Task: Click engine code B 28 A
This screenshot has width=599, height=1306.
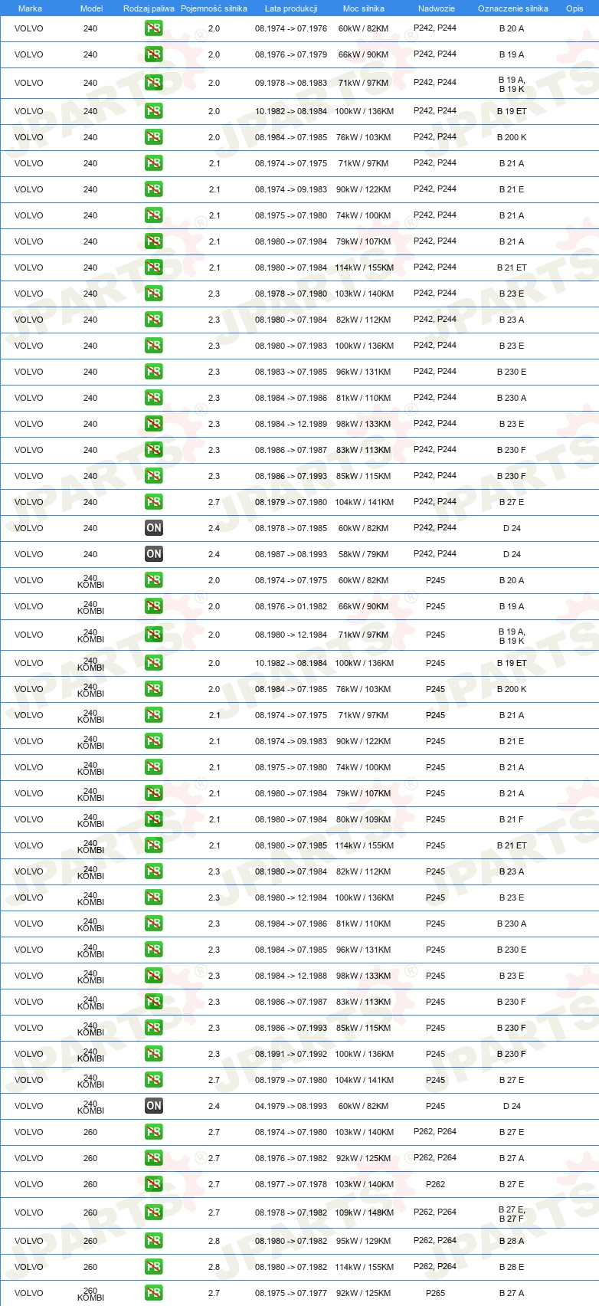Action: click(512, 1241)
